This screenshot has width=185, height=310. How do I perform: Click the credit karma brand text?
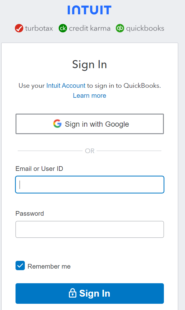coord(89,28)
